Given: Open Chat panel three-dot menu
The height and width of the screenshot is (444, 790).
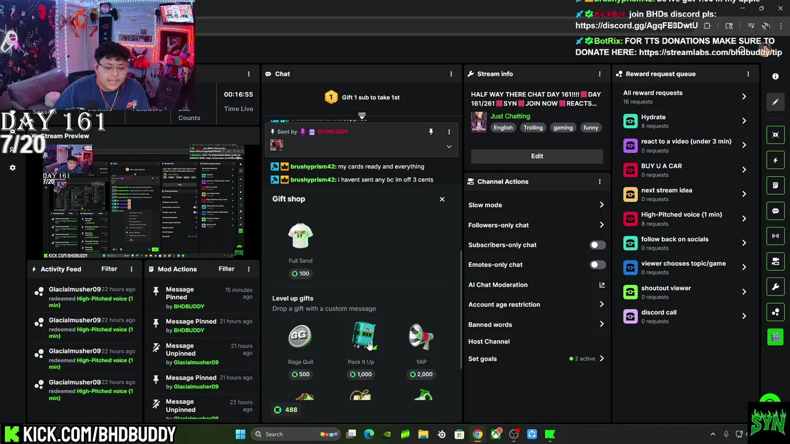Looking at the screenshot, I should (x=451, y=74).
